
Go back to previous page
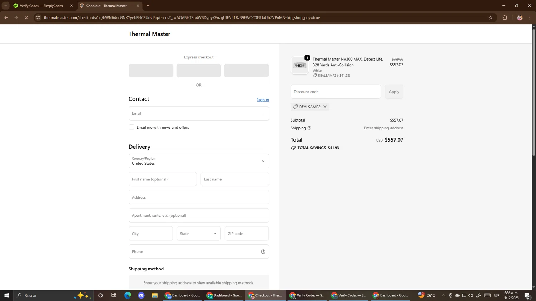click(6, 17)
